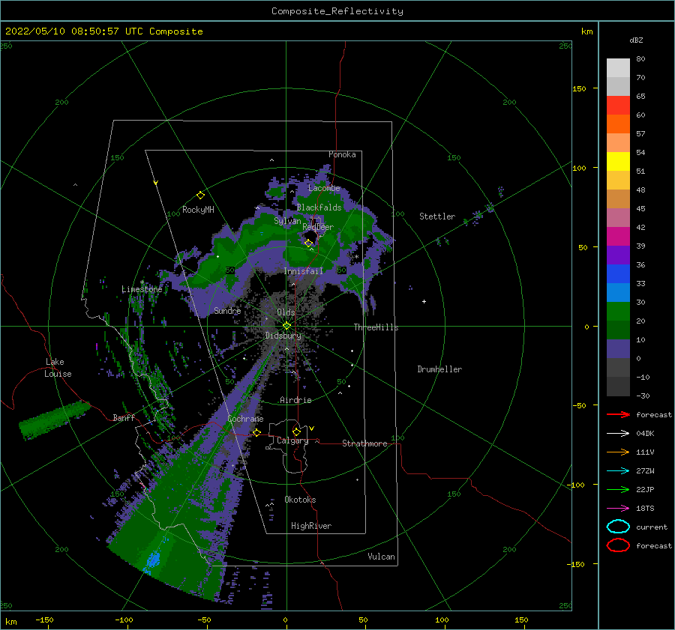Click the Blackfalds town label
The height and width of the screenshot is (630, 675).
pos(319,208)
